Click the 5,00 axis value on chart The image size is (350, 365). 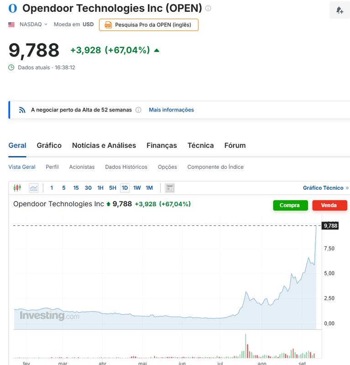tap(329, 273)
